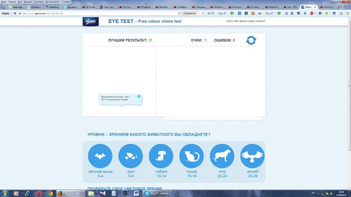Close the active iGame browser tab
Viewport: 351px width, 197px height.
[x=315, y=7]
